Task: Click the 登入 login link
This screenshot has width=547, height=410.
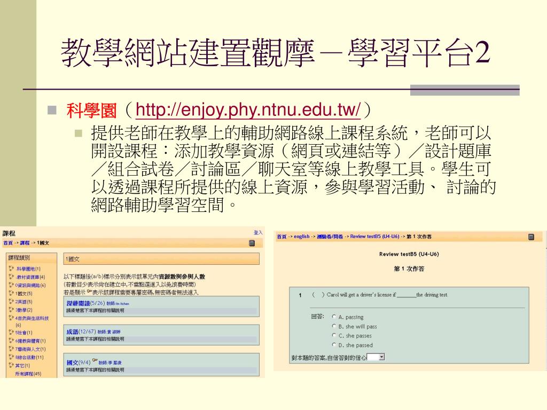Action: (258, 233)
